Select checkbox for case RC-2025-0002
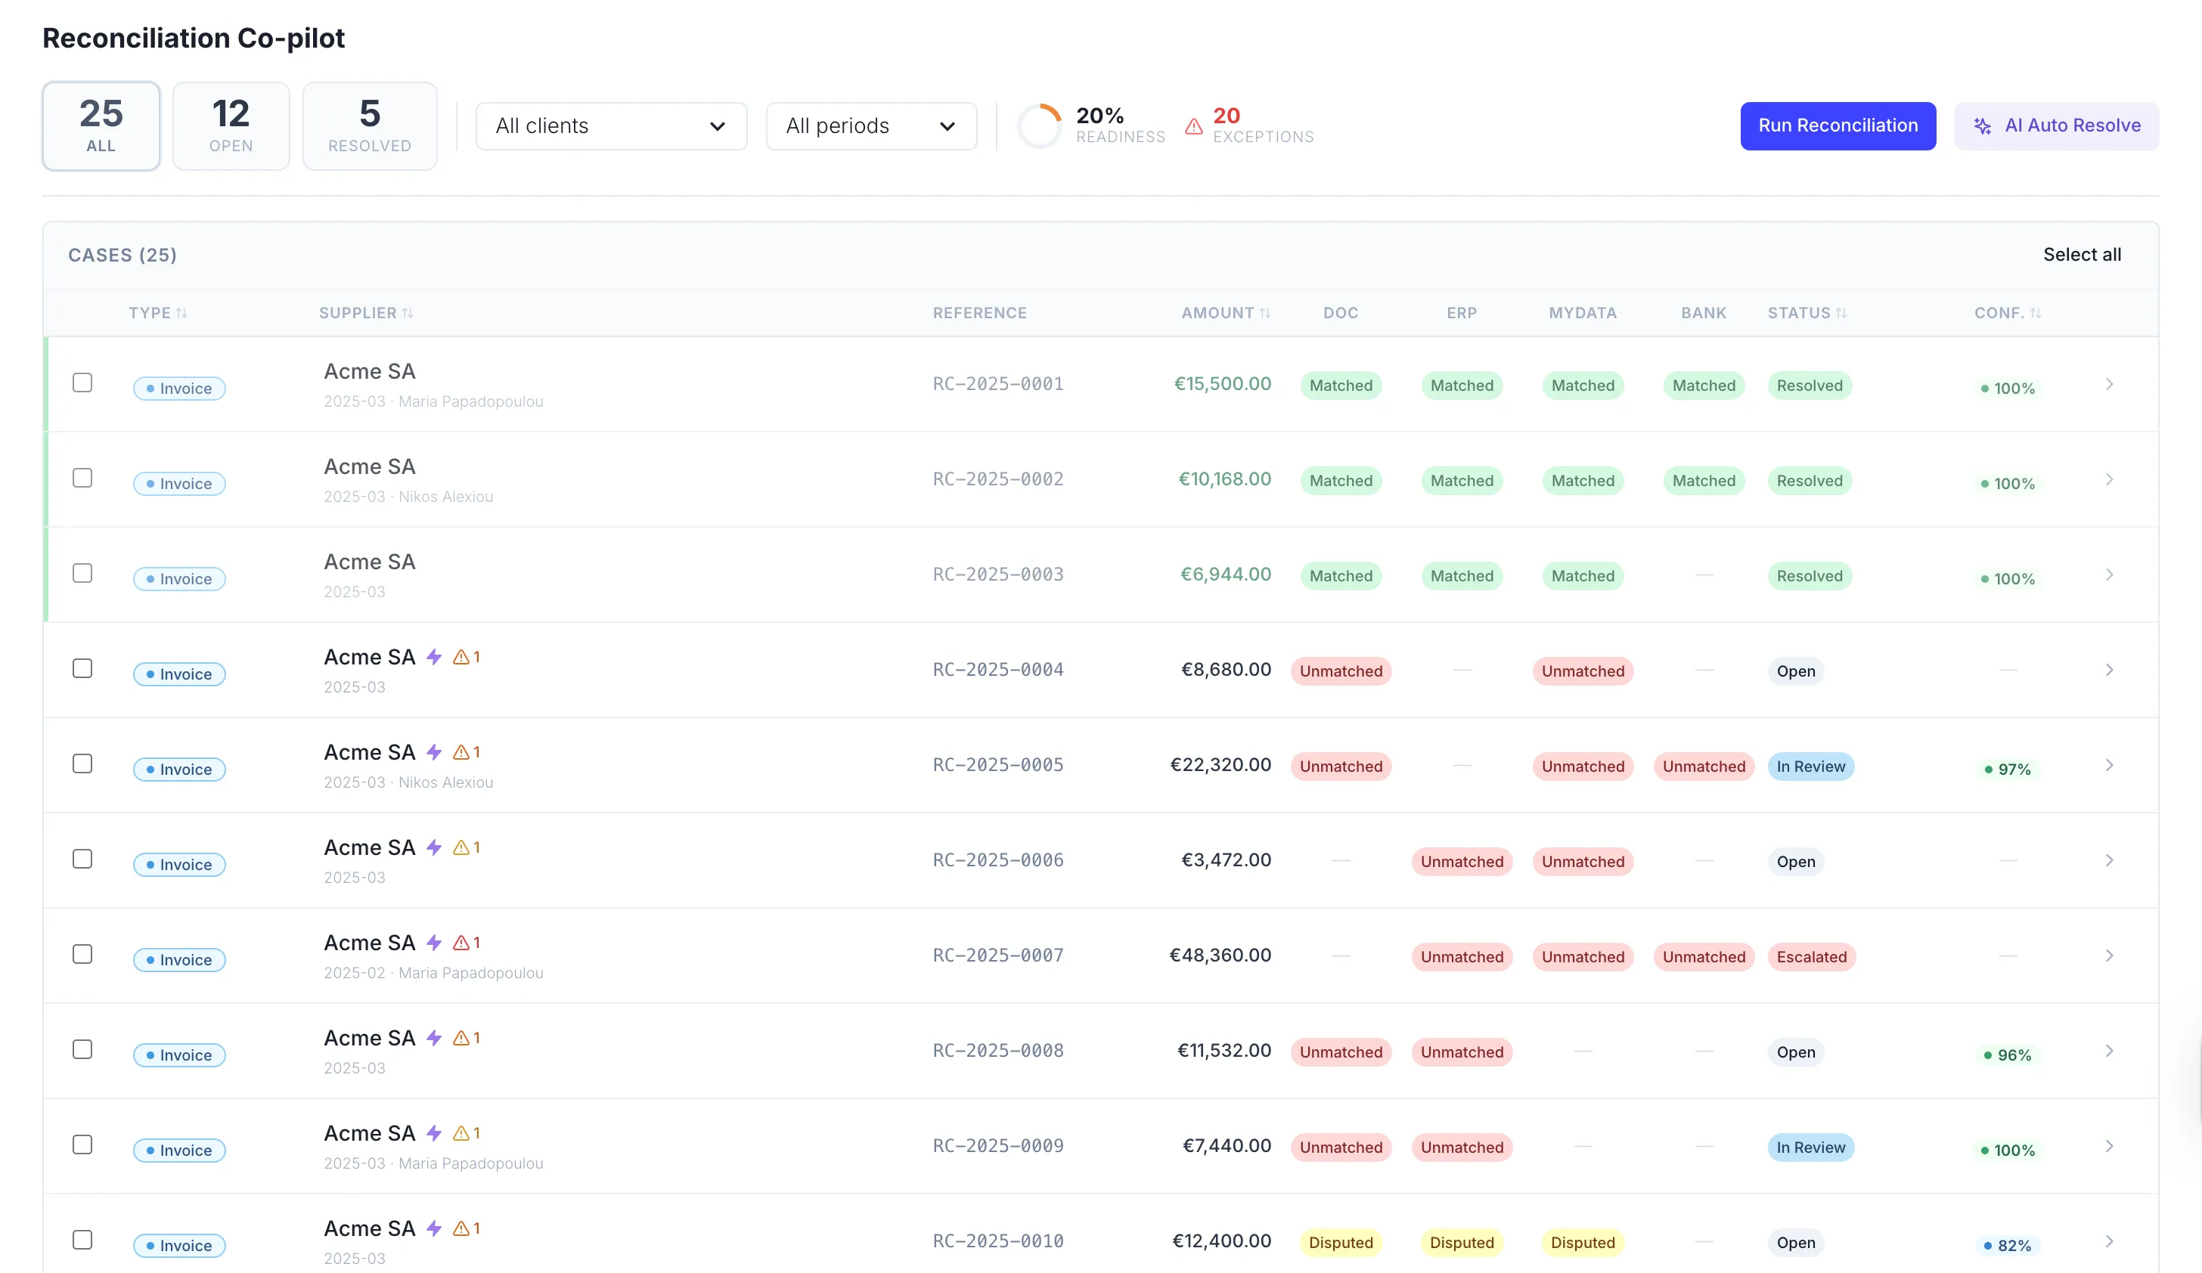This screenshot has height=1273, width=2202. [x=82, y=478]
